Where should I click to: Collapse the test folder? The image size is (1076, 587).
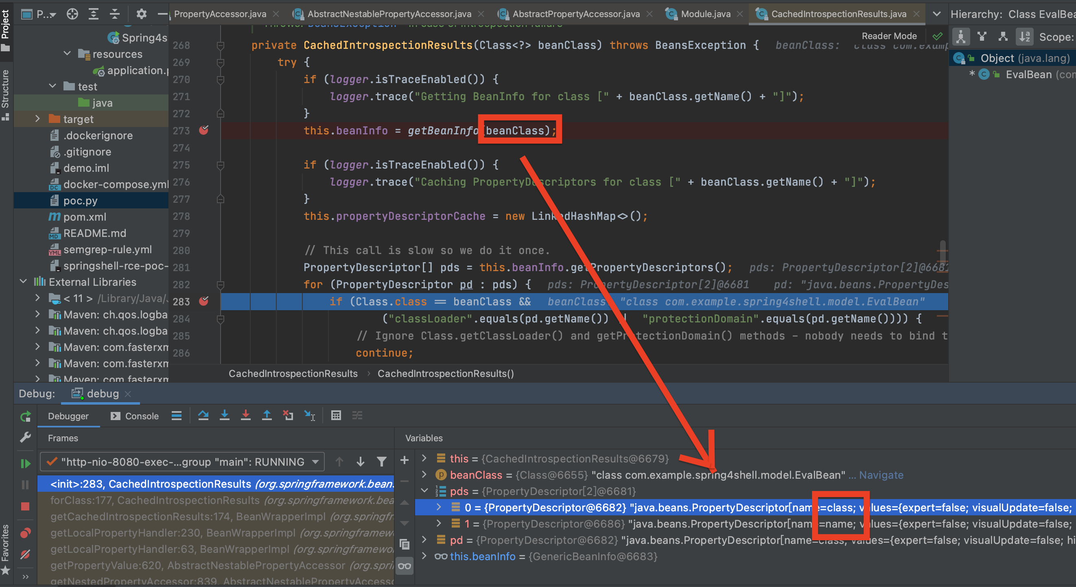[x=52, y=86]
